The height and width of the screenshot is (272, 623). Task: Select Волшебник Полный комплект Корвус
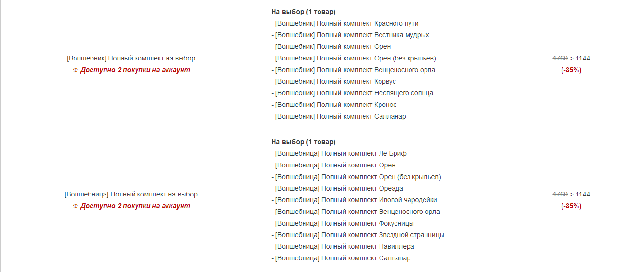point(334,81)
